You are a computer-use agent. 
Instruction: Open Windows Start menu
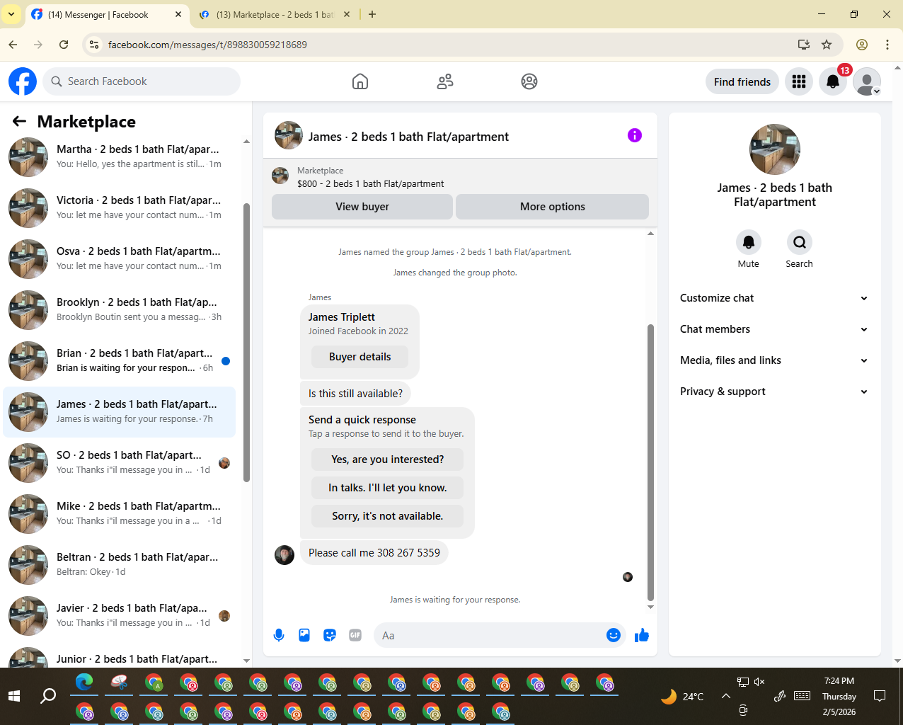point(14,696)
